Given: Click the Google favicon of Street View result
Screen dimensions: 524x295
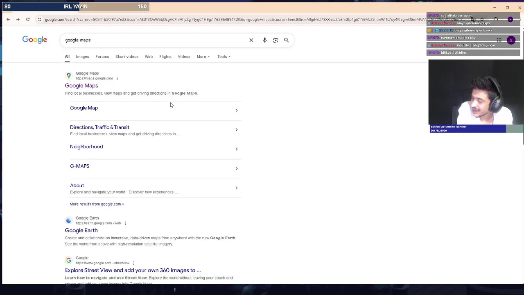Looking at the screenshot, I should (x=69, y=260).
